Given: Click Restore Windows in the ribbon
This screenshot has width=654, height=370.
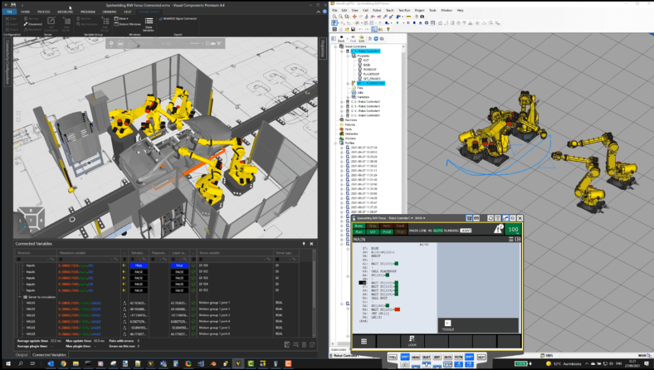Looking at the screenshot, I should (x=128, y=24).
